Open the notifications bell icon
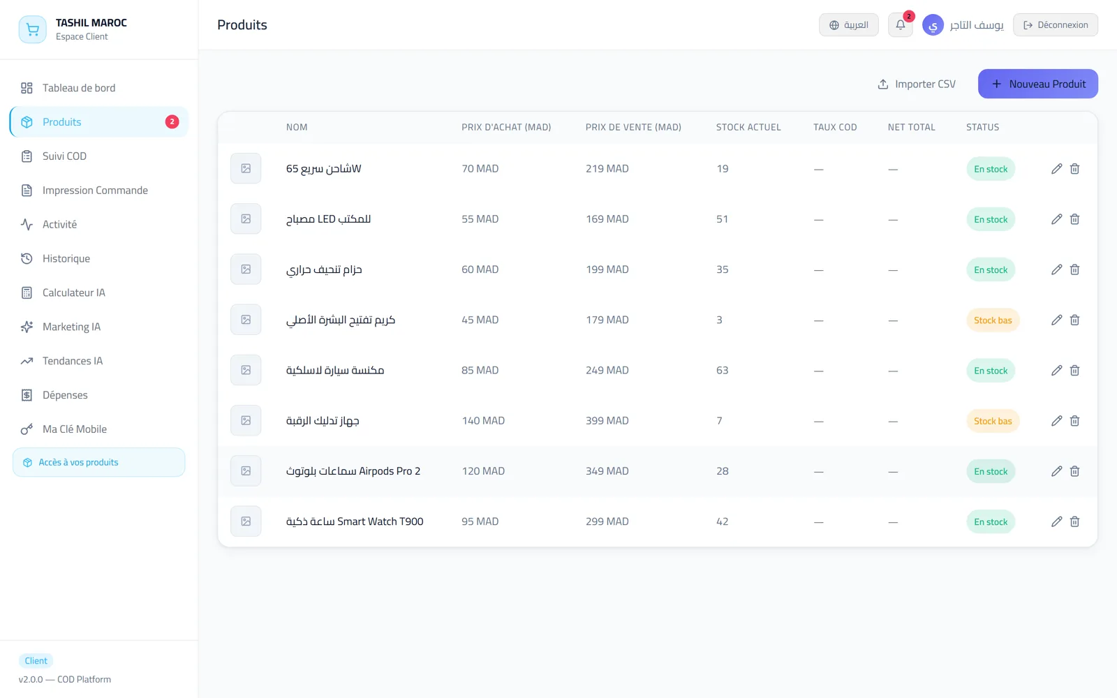 [x=900, y=25]
